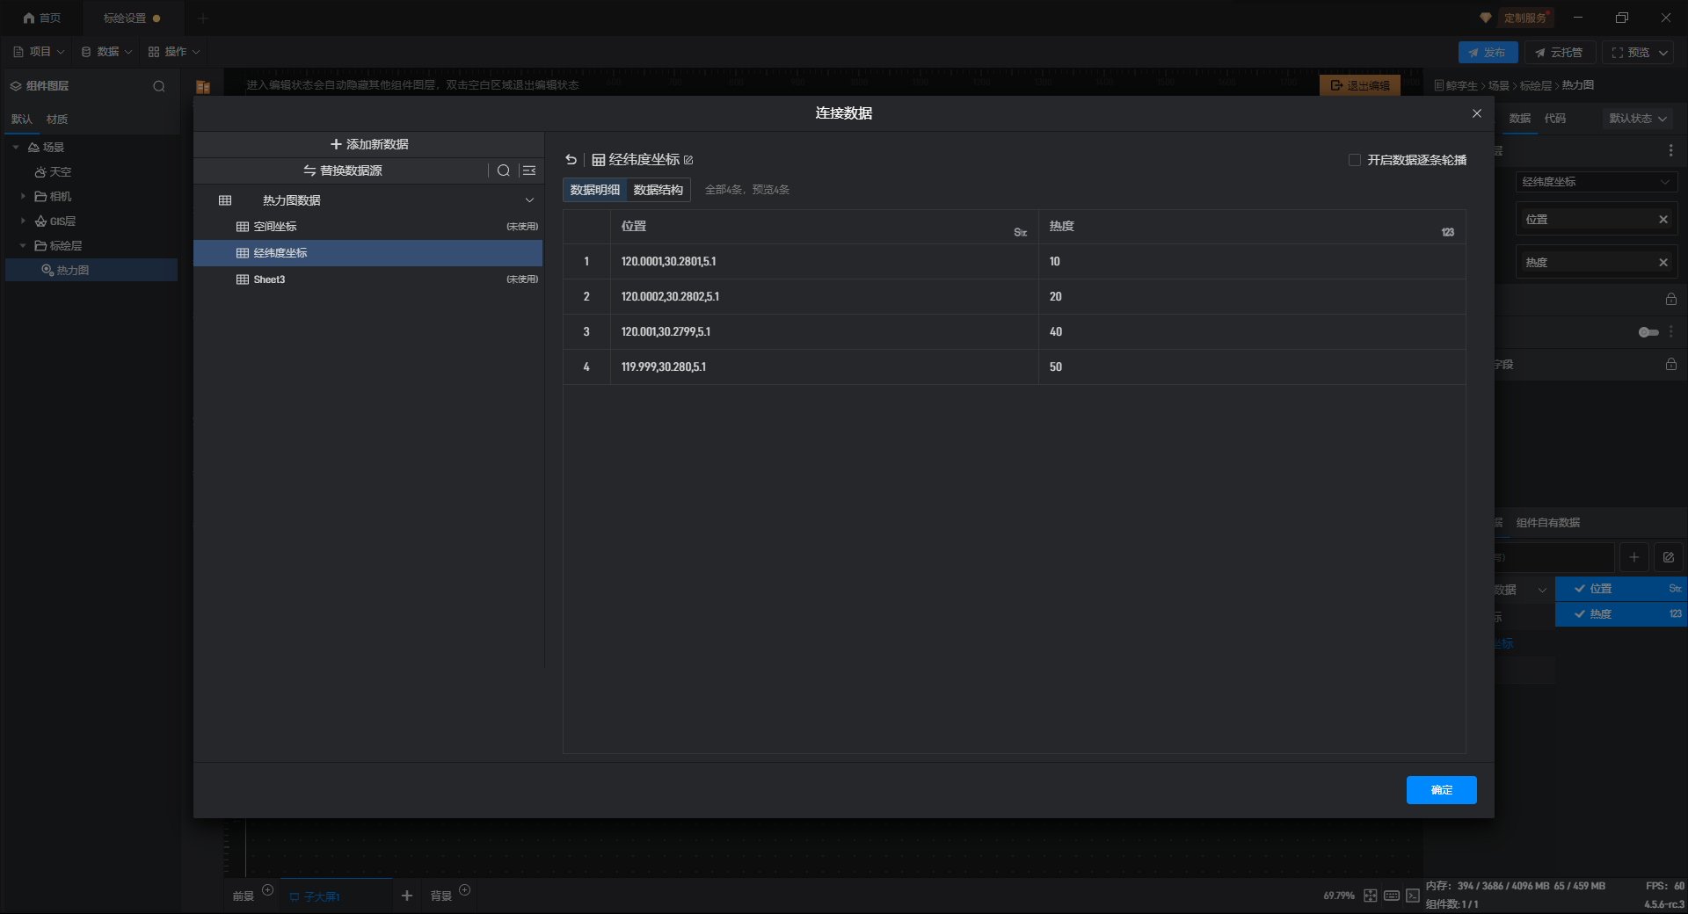The image size is (1688, 914).
Task: Uncheck the 热度 field in the blue list
Action: 1580,614
